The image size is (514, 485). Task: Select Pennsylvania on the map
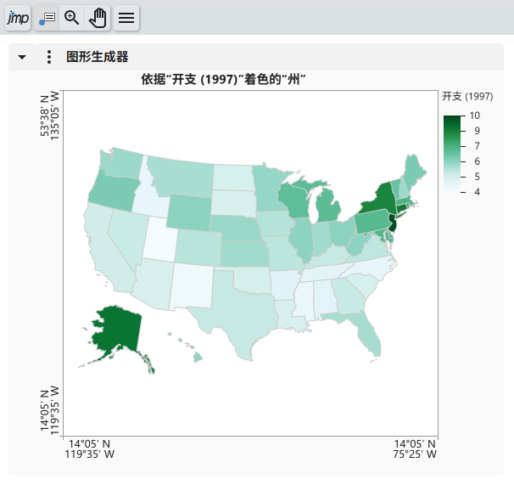coord(372,221)
